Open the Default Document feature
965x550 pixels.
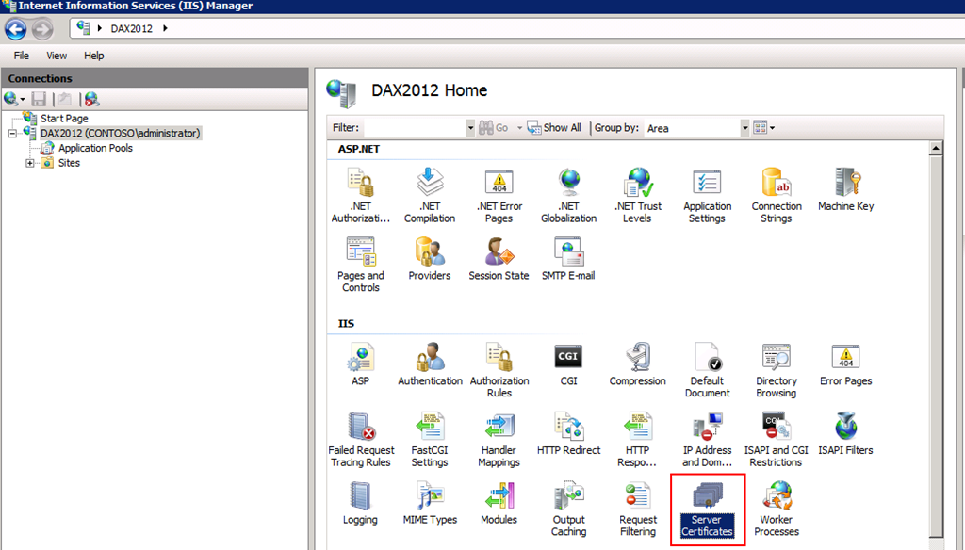pos(707,370)
